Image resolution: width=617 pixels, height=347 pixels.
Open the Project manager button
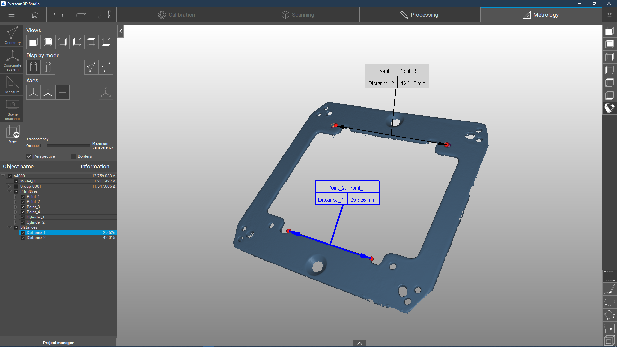pos(58,343)
